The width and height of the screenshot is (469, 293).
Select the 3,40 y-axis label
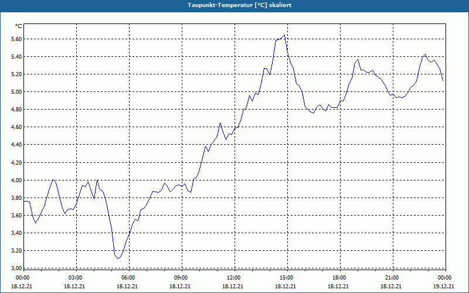[17, 233]
